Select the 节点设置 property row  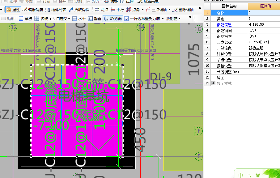coord(229,60)
